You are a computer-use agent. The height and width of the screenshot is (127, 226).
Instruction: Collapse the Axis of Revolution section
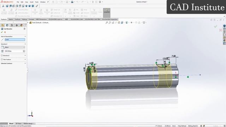tap(25, 36)
